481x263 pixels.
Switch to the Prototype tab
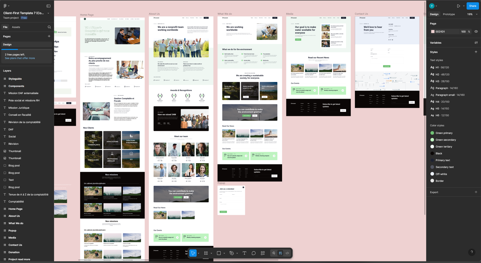pos(449,14)
